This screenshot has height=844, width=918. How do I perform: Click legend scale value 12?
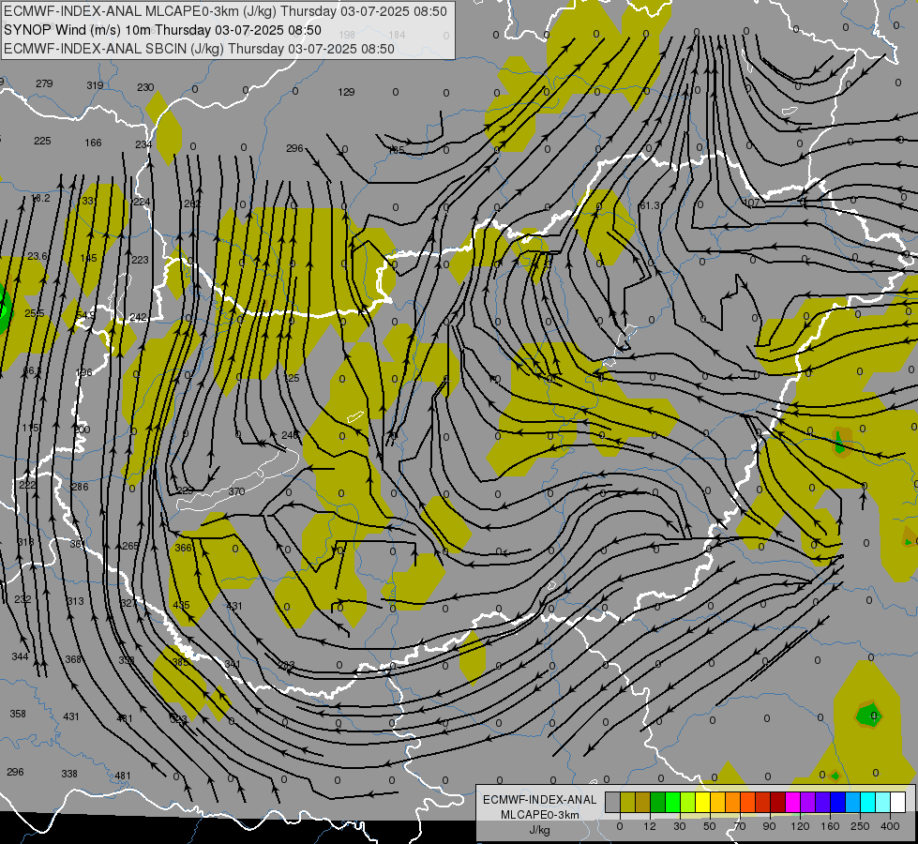[x=649, y=826]
